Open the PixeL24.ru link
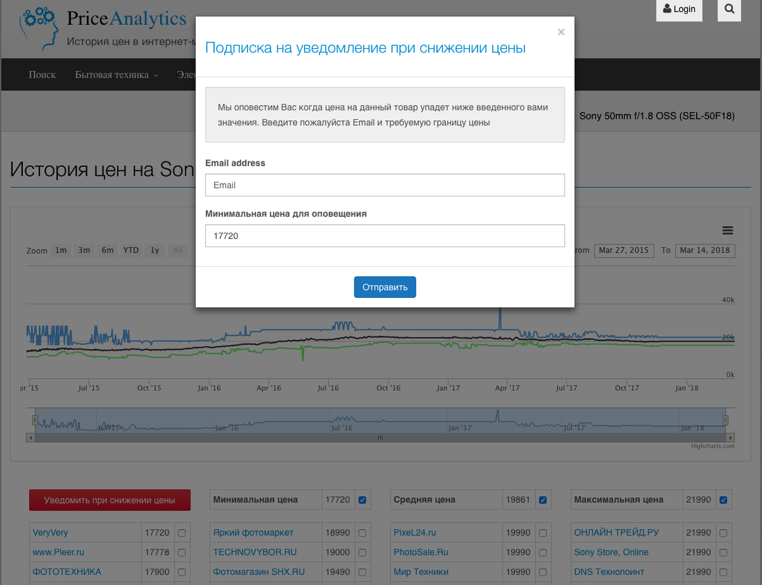The image size is (762, 585). tap(415, 533)
